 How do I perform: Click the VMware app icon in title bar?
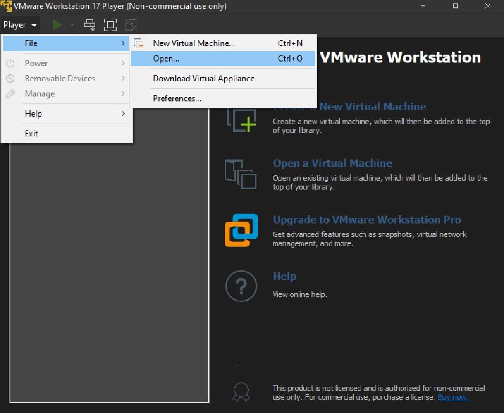tap(6, 6)
